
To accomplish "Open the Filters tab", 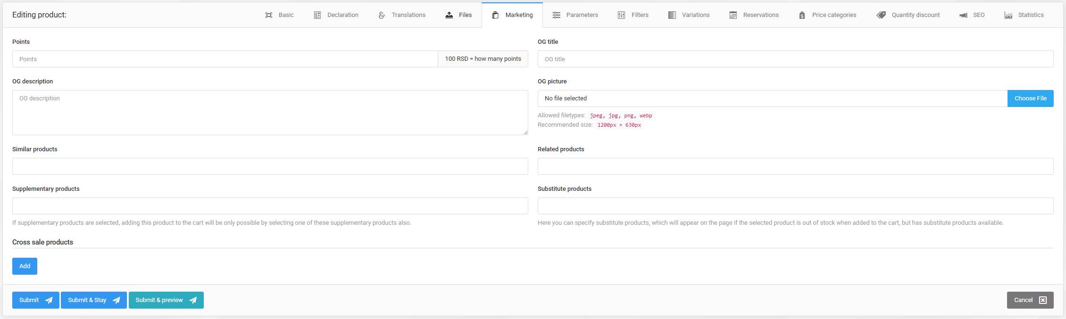I will tap(633, 15).
